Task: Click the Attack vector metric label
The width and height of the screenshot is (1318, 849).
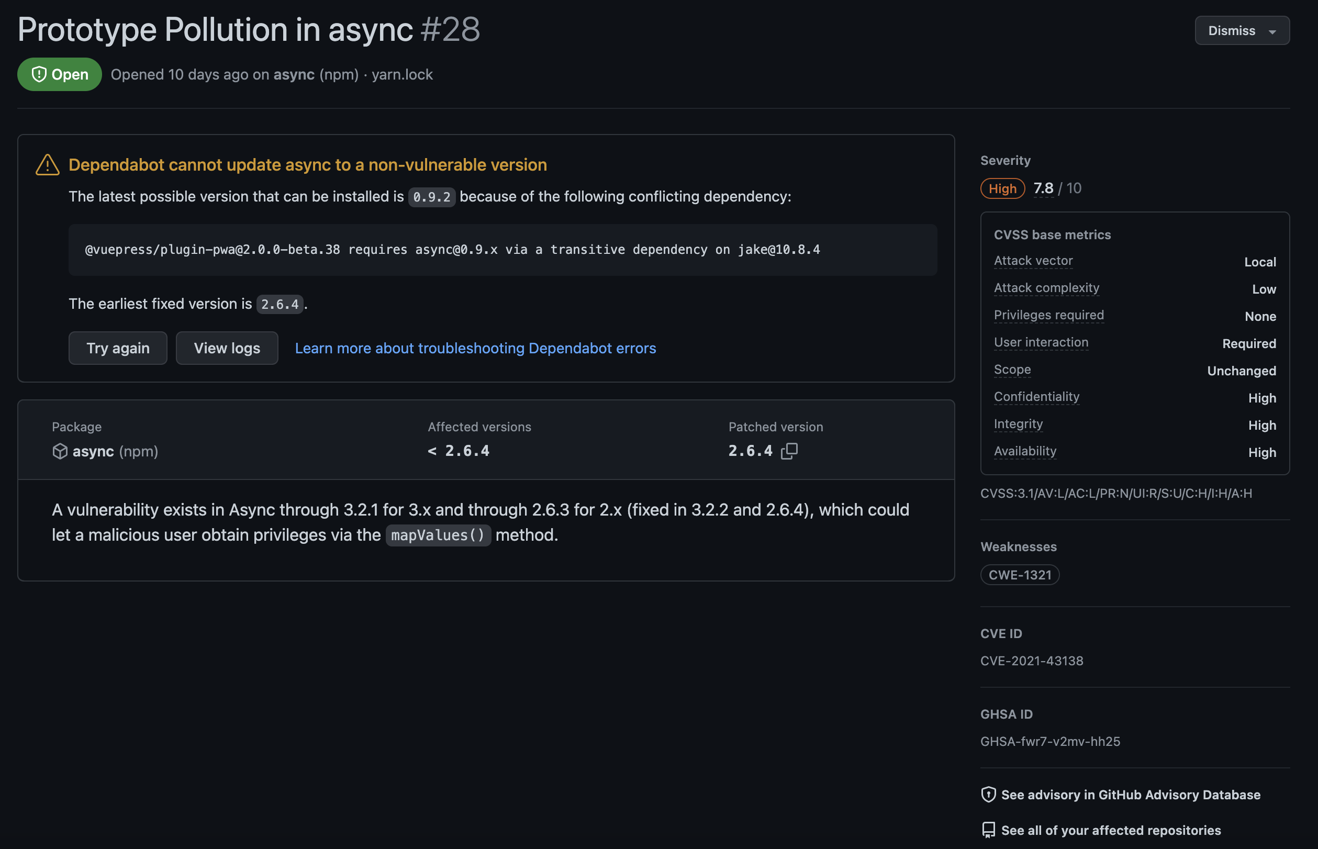Action: [1033, 261]
